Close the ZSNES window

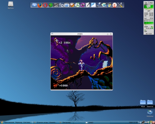point(111,34)
